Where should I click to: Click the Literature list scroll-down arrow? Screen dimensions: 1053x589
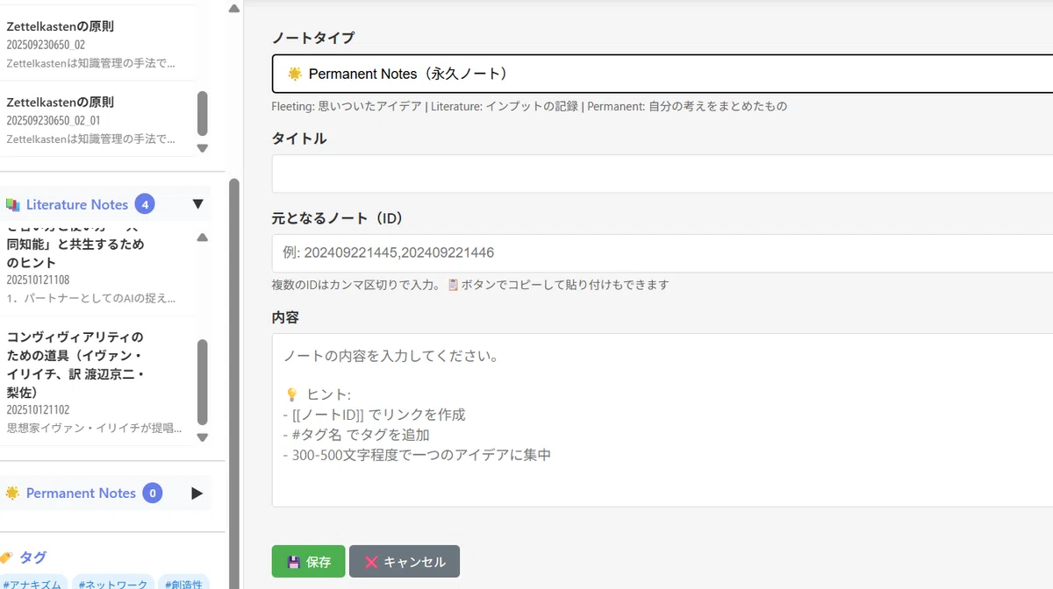[x=203, y=437]
